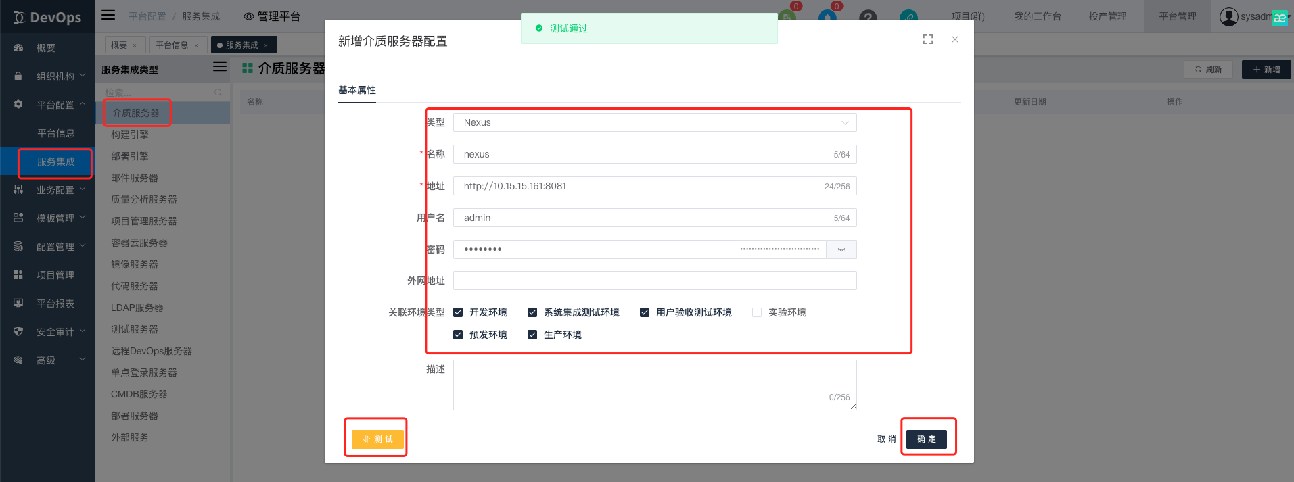
Task: Click the 描述 textarea
Action: (655, 385)
